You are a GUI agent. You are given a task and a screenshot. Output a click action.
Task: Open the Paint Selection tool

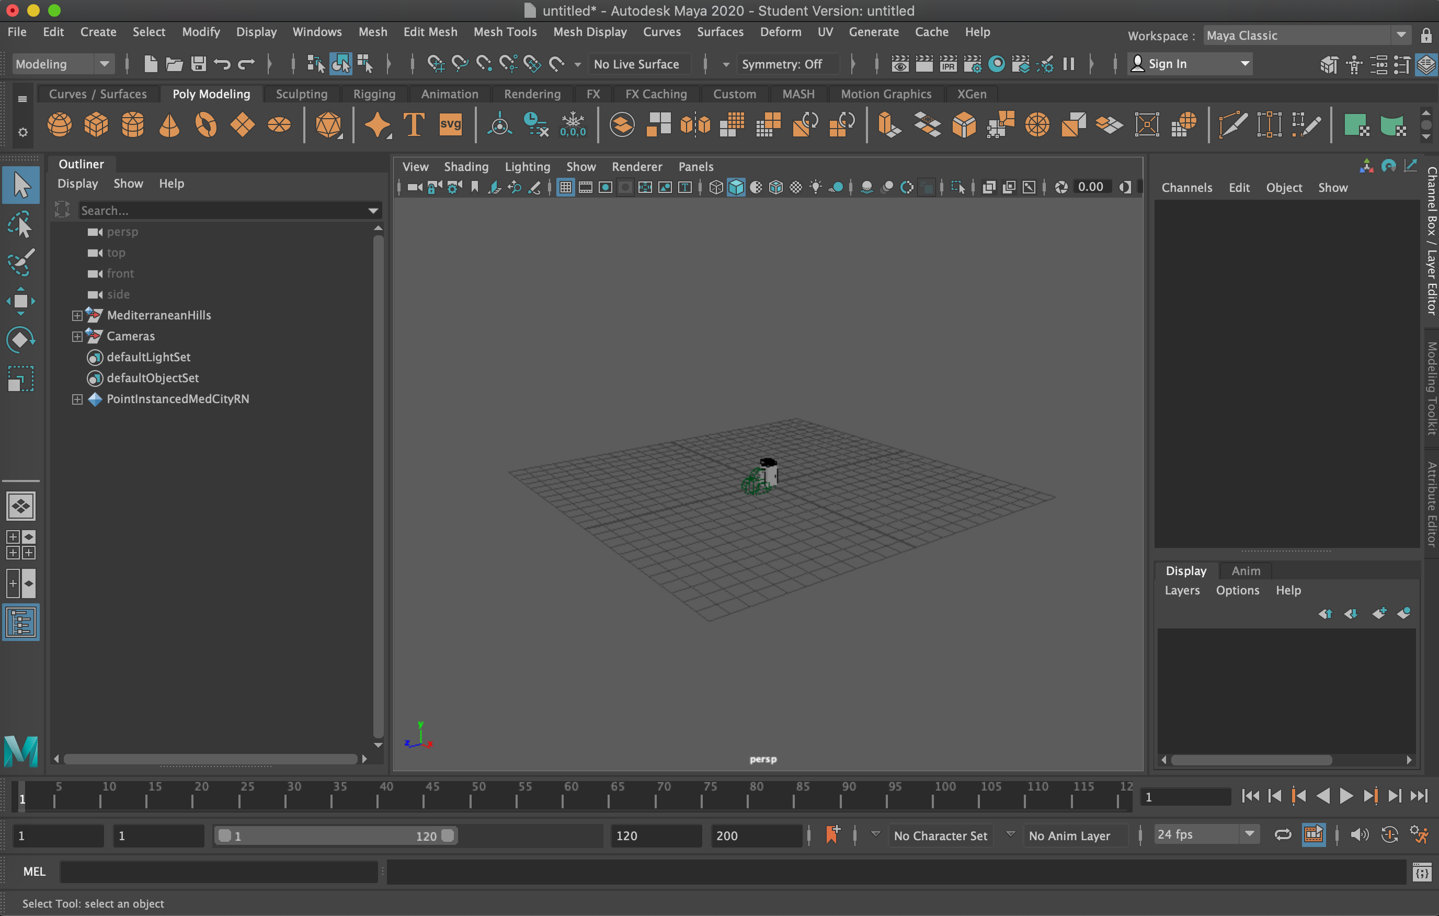[21, 263]
